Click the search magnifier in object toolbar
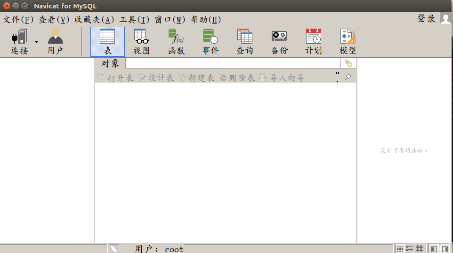This screenshot has height=253, width=453. tap(348, 77)
